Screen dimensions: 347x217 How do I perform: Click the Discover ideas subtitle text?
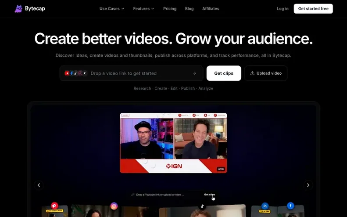pos(173,55)
